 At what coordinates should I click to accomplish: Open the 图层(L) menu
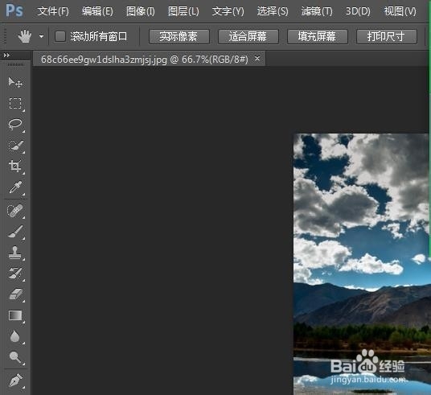click(x=183, y=11)
